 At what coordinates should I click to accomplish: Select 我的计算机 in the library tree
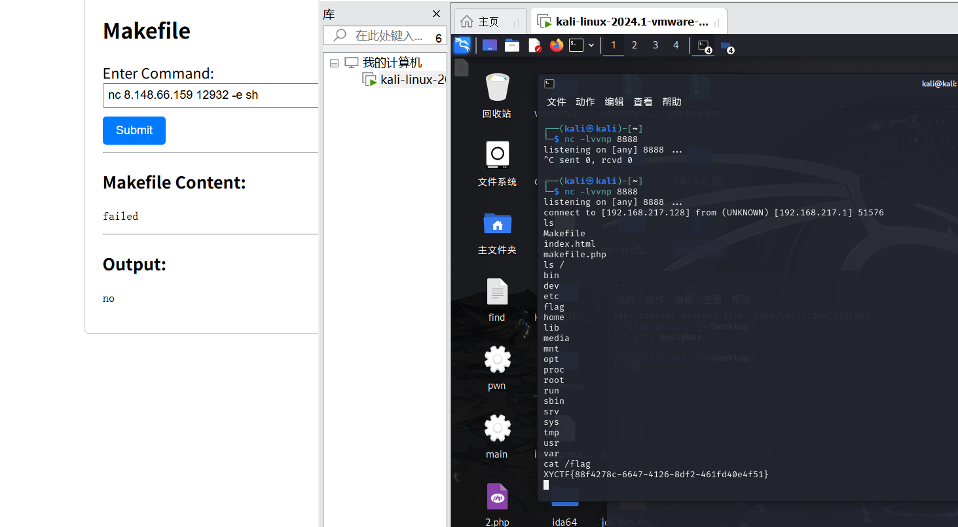coord(392,63)
